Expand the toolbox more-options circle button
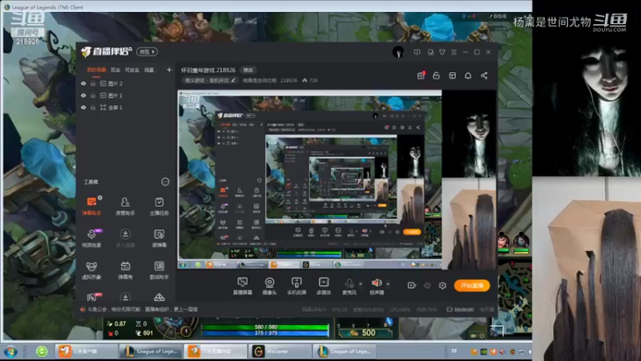 [x=165, y=182]
